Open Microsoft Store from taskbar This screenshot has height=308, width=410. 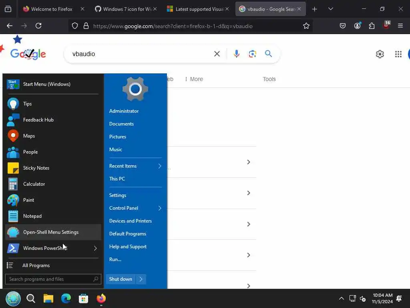click(x=83, y=298)
